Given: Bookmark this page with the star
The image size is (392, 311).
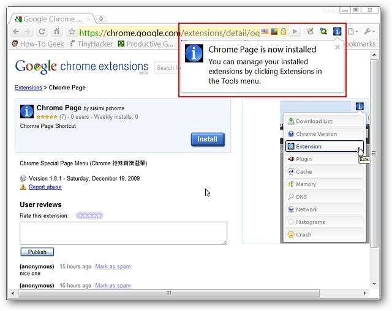Looking at the screenshot, I should pos(72,32).
